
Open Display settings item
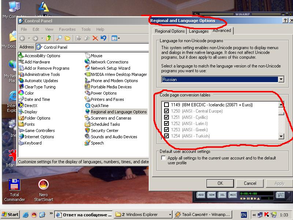click(x=28, y=112)
